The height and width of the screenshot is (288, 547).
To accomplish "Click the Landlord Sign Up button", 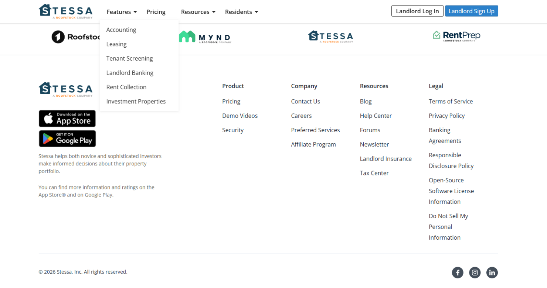I will click(472, 11).
